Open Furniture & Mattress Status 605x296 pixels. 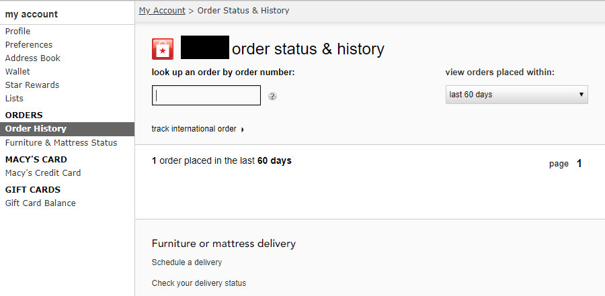[x=61, y=143]
